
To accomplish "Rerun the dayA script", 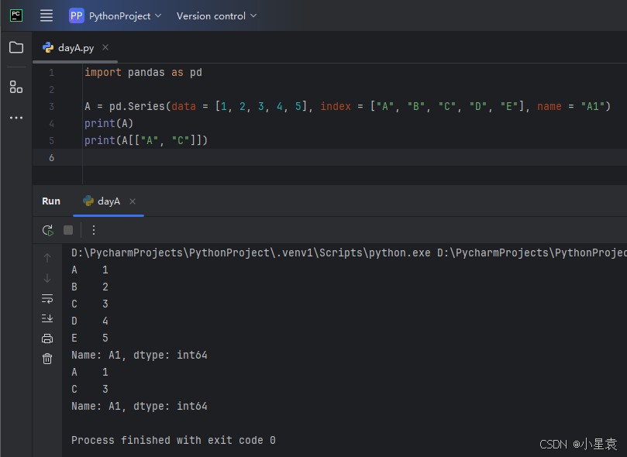I will [48, 230].
